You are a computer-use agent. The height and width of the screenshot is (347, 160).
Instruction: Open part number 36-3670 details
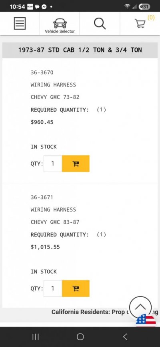pyautogui.click(x=42, y=73)
